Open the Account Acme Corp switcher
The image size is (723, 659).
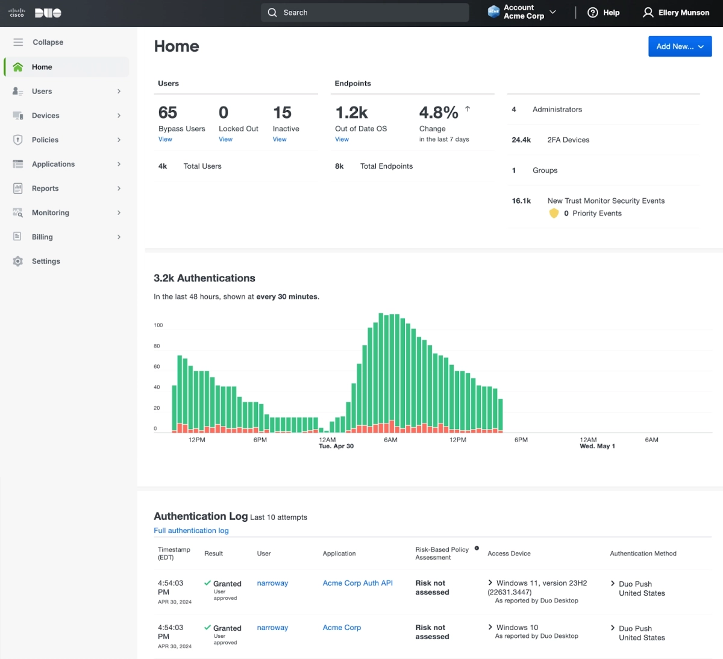(522, 12)
